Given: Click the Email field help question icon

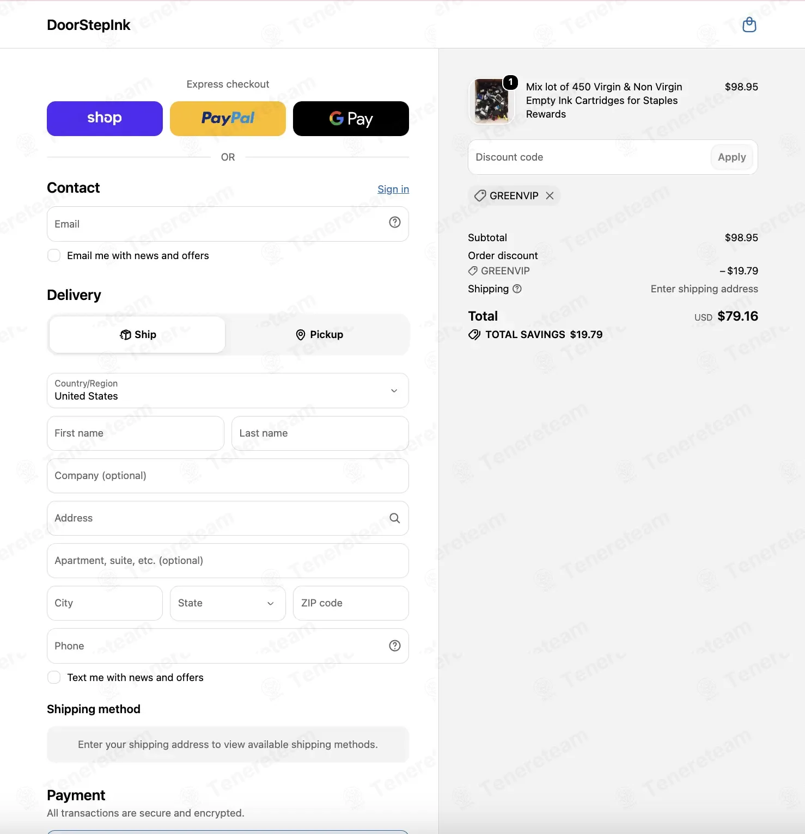Looking at the screenshot, I should [x=395, y=222].
